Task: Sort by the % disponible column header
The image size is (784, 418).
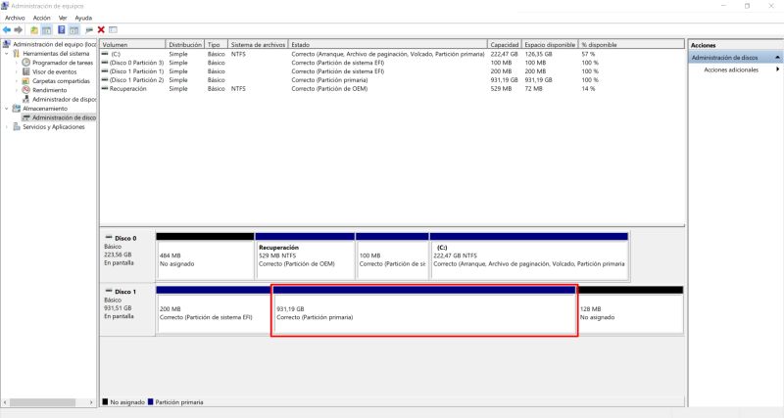Action: tap(631, 44)
